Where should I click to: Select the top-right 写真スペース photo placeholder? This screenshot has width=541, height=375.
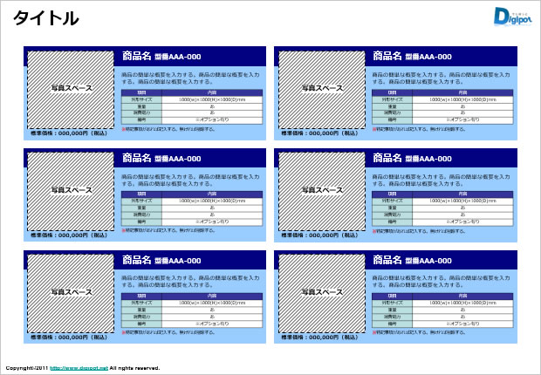click(321, 89)
